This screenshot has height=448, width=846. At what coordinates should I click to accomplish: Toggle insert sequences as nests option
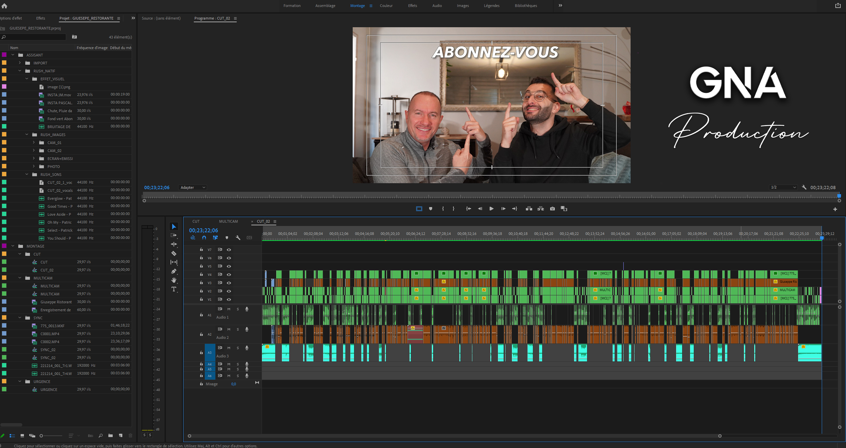point(193,238)
